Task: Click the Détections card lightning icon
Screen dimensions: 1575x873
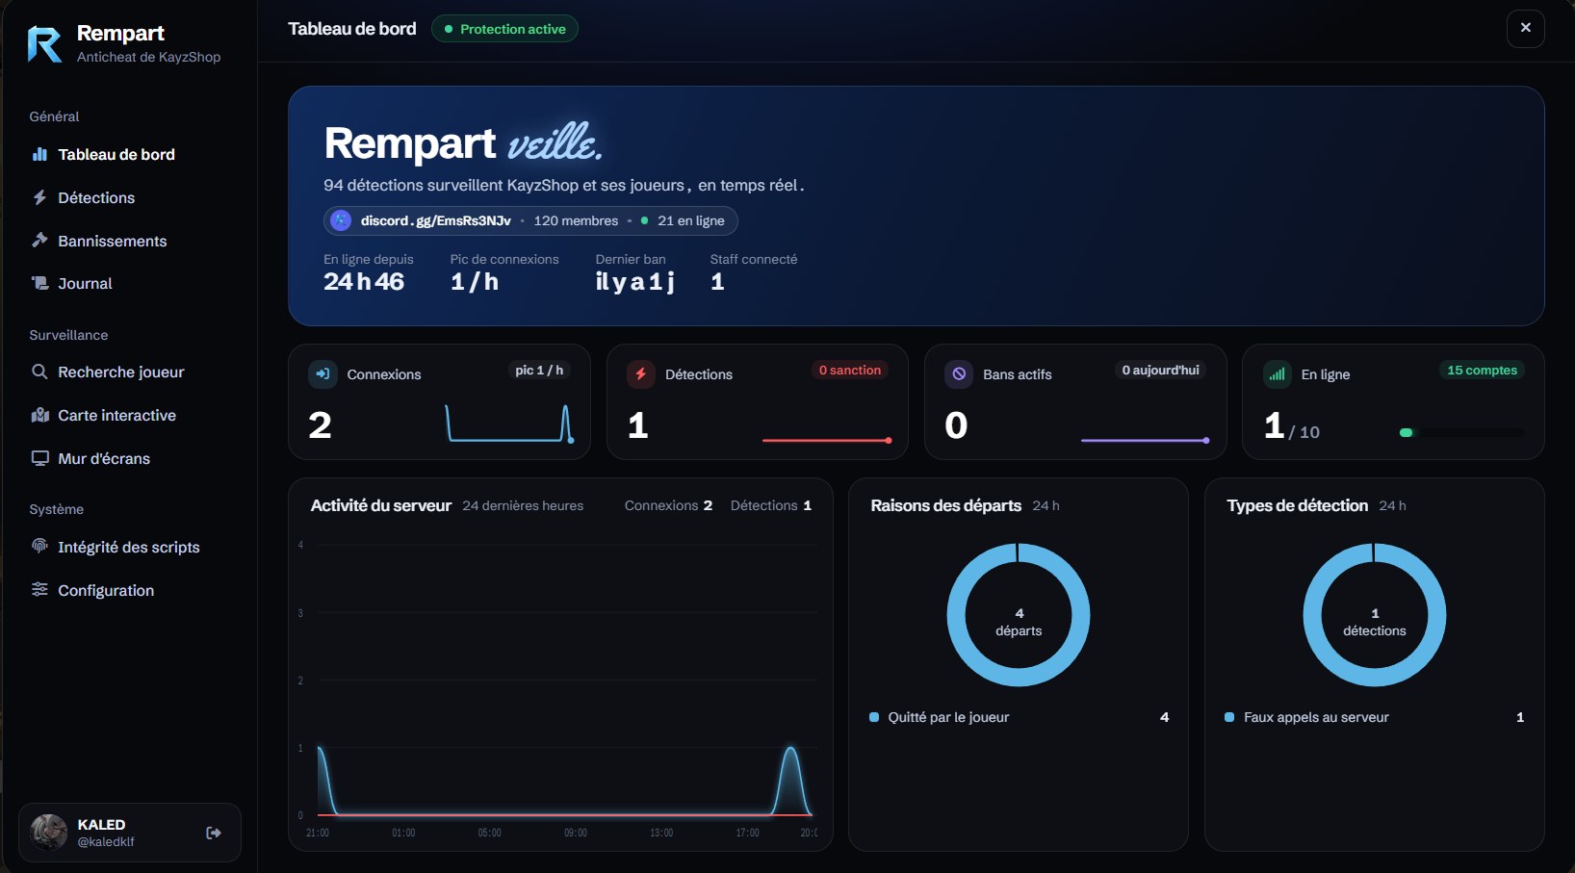Action: pos(641,373)
